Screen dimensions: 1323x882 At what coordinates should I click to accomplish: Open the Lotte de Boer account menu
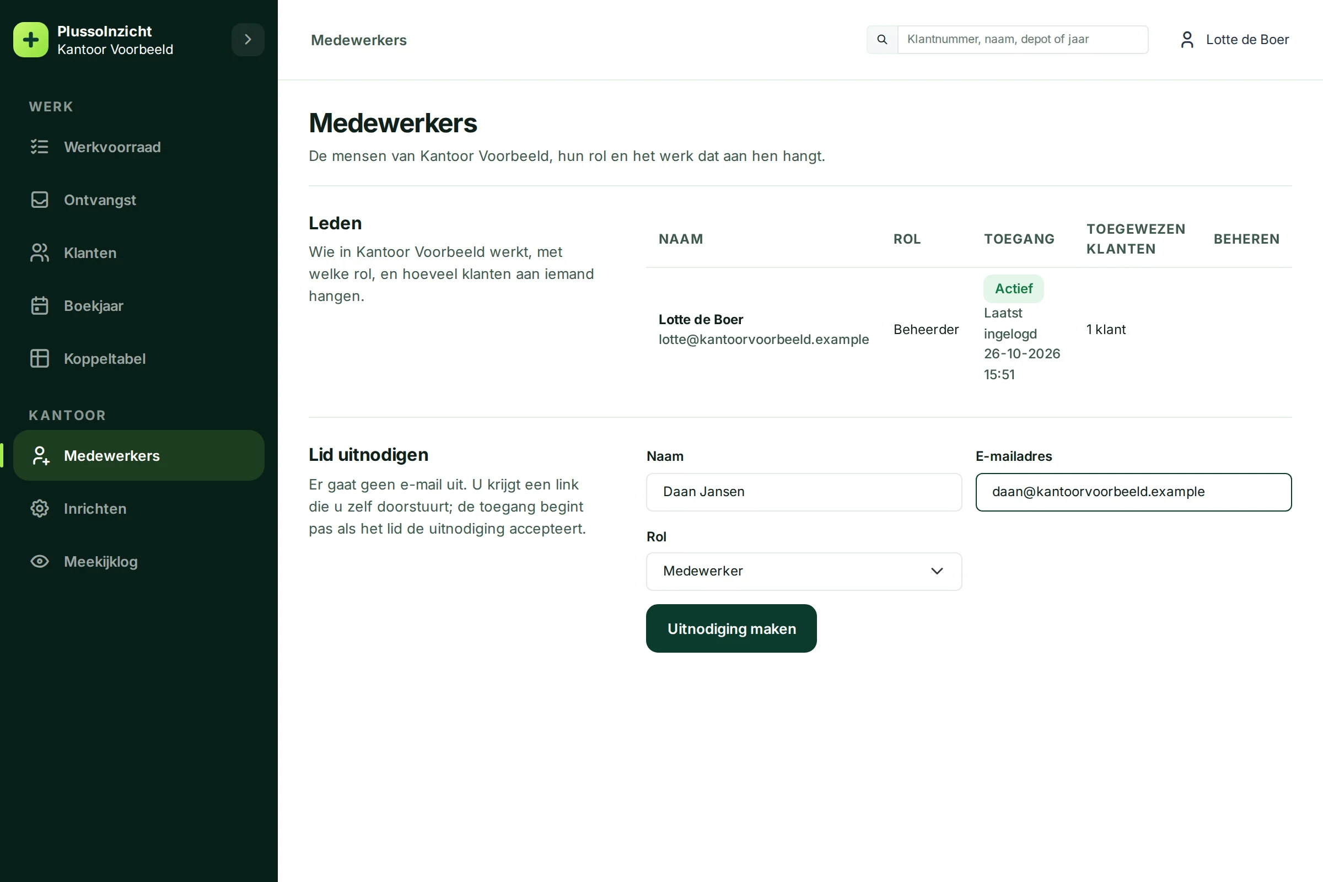tap(1235, 39)
